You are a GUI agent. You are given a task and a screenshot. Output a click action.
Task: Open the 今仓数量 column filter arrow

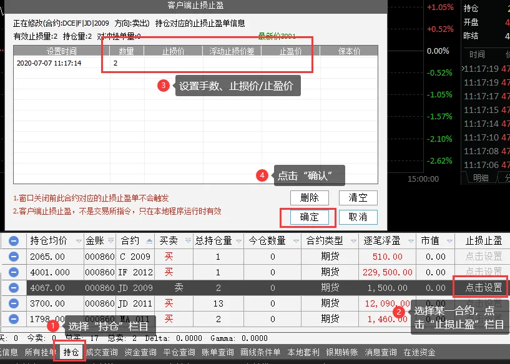click(x=296, y=241)
